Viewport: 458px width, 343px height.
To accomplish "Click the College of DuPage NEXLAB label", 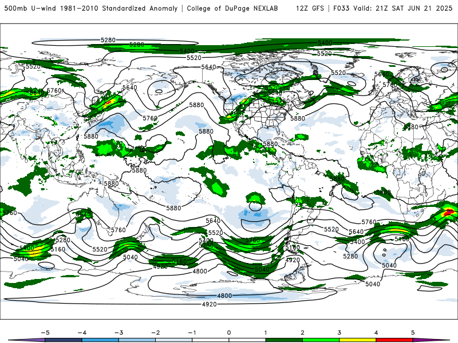I will 232,8.
